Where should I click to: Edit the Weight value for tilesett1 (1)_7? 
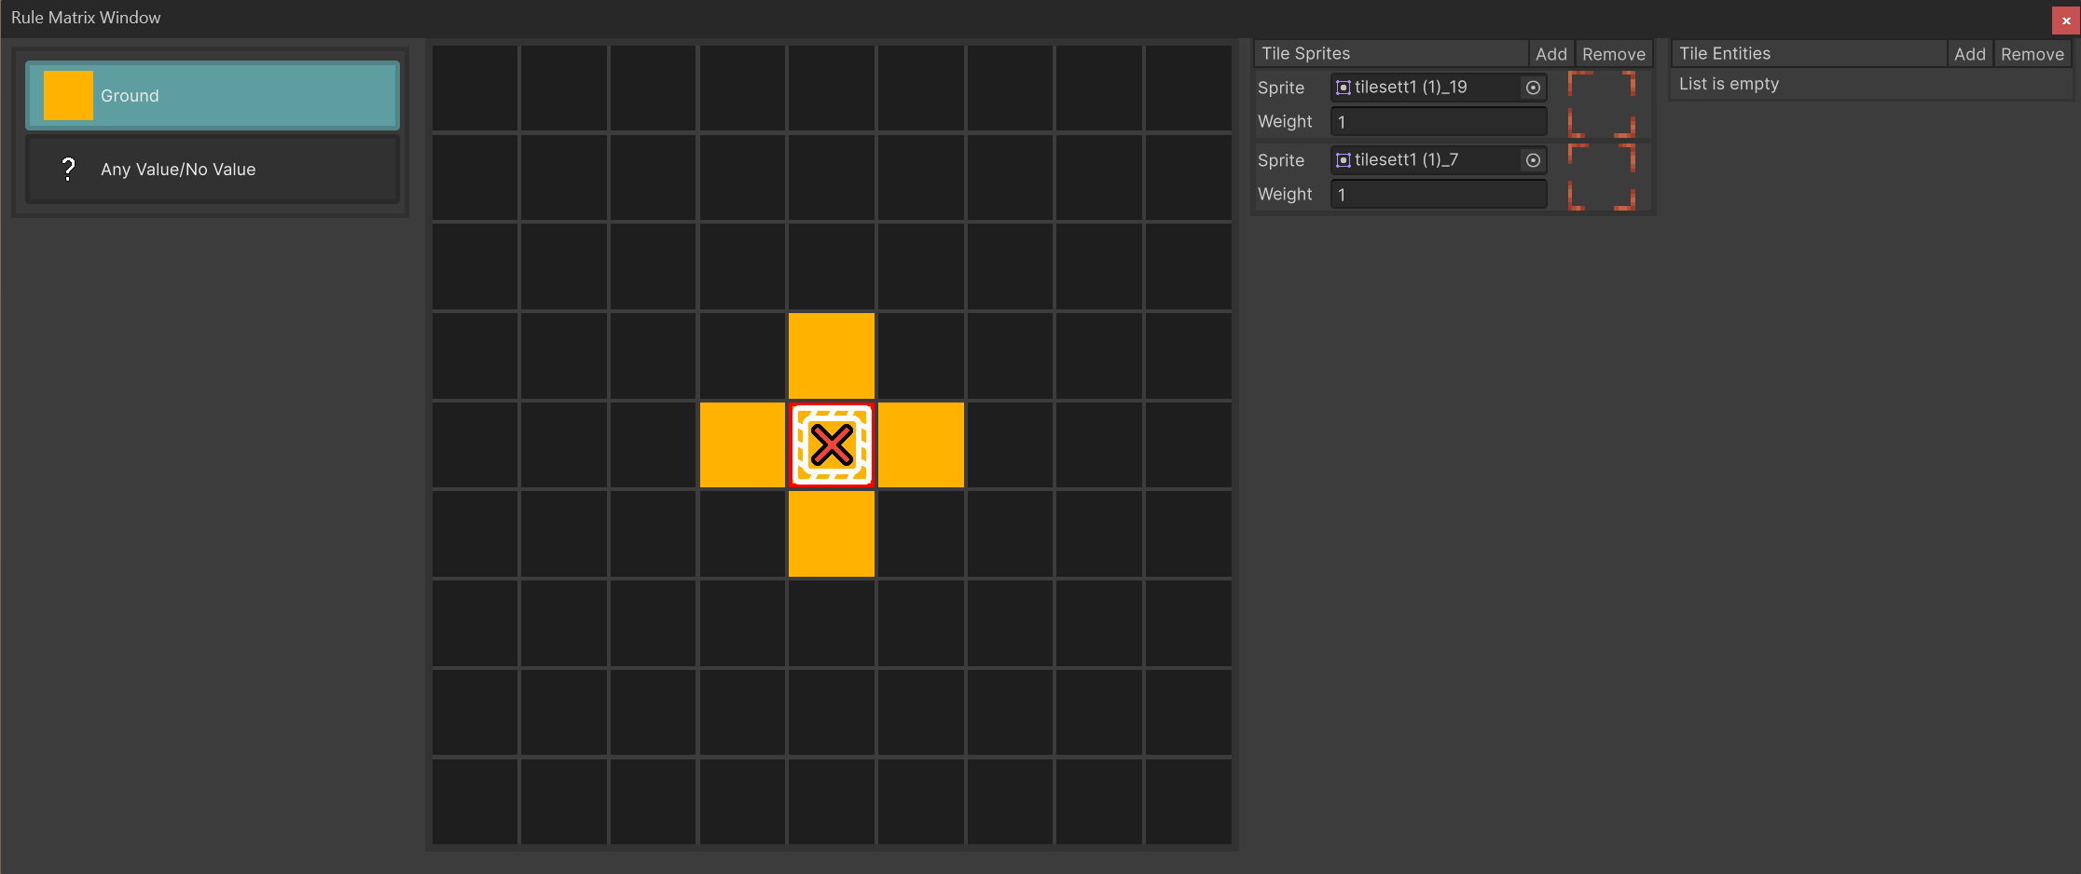[x=1438, y=194]
